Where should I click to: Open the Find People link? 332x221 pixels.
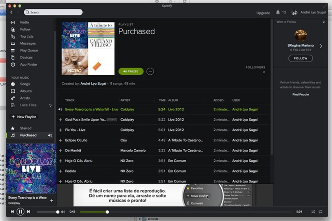point(300,95)
